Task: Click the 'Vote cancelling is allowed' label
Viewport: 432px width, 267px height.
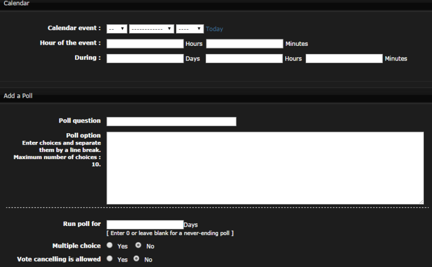Action: tap(59, 259)
